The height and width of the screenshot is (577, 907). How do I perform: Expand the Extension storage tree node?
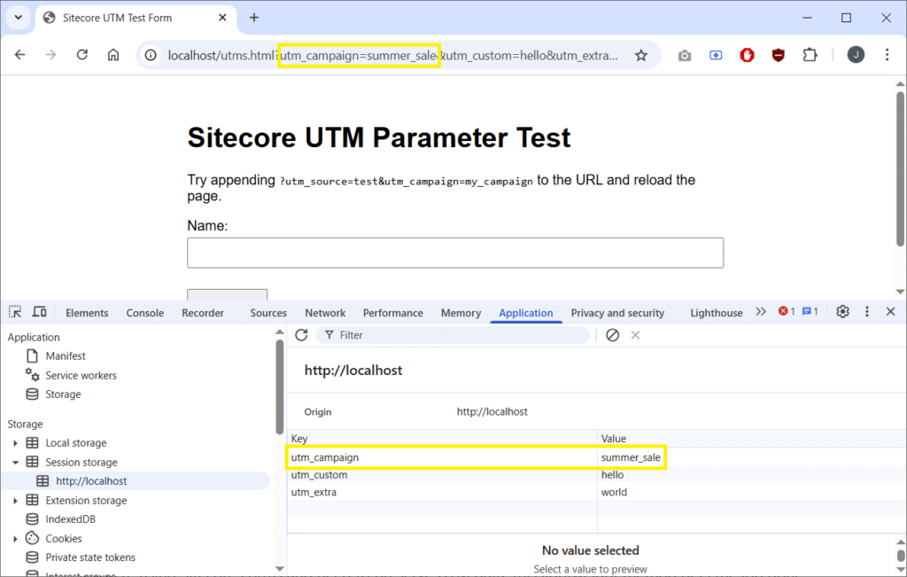[15, 501]
